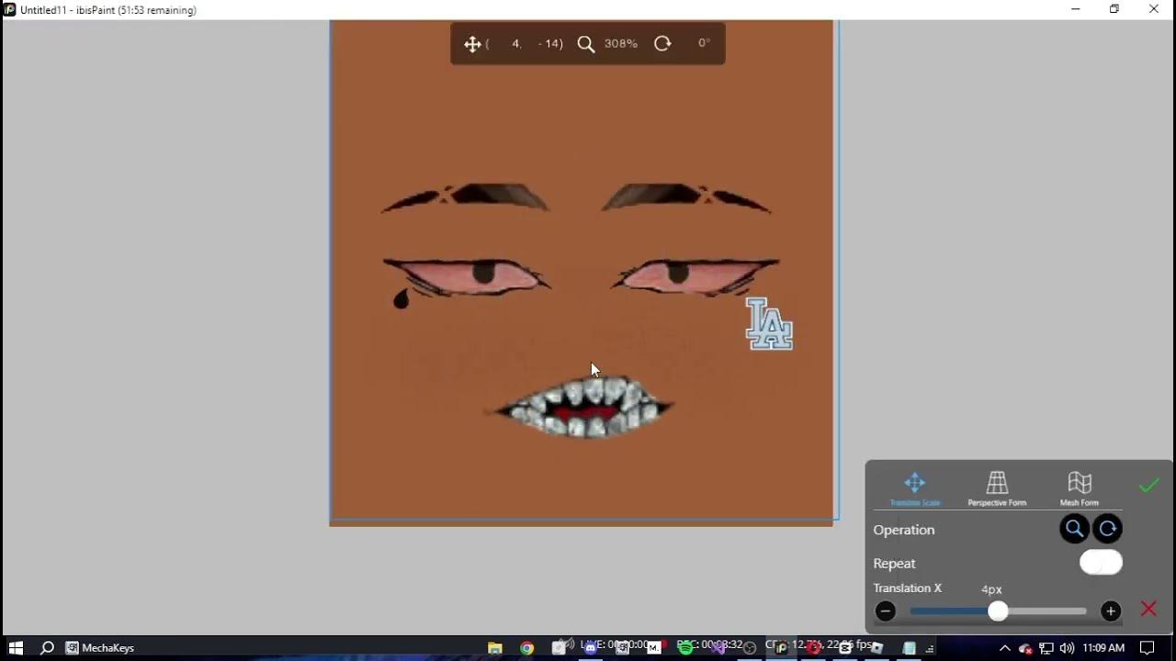Click the rotation icon beside 0°
This screenshot has width=1176, height=661.
[x=662, y=44]
